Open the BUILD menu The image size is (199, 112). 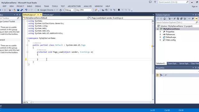[30, 6]
